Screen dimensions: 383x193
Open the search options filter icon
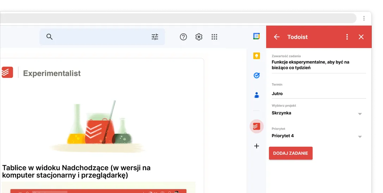pyautogui.click(x=155, y=37)
